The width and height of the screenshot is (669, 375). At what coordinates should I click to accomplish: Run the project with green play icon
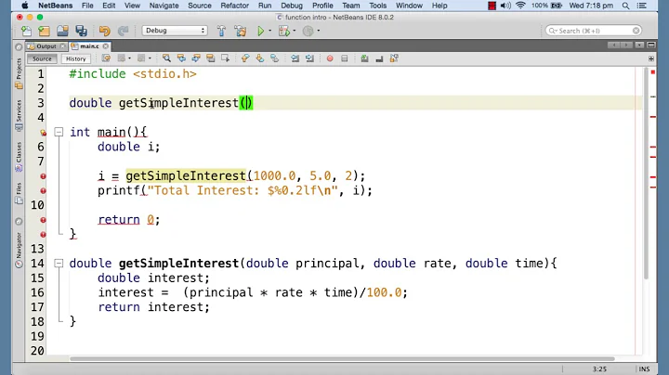click(x=261, y=31)
